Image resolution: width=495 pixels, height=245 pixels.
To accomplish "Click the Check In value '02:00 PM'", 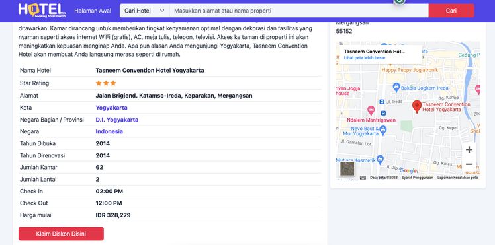I will click(x=109, y=192).
